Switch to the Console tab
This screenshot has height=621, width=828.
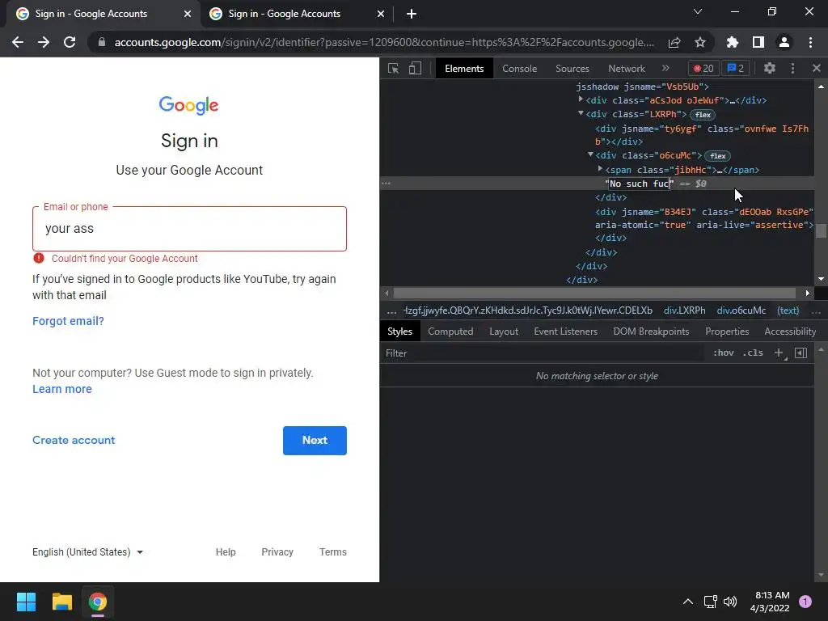(520, 69)
